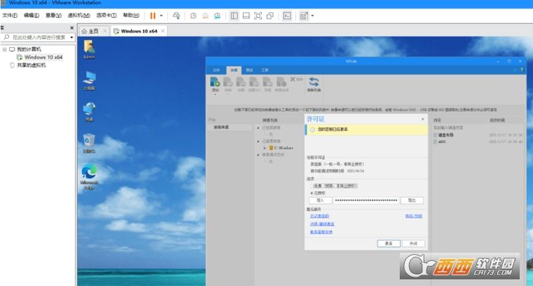533x286 pixels.
Task: Click the 导入 button in the license dialog
Action: tap(320, 200)
